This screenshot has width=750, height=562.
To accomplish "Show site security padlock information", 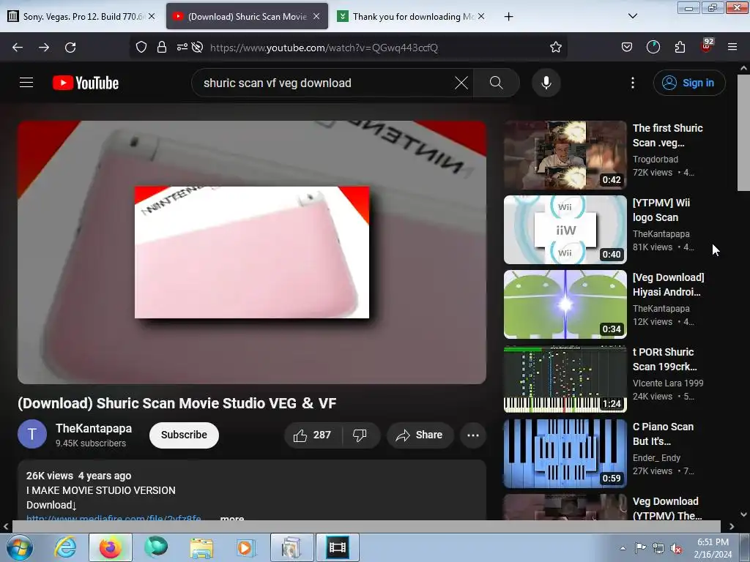I will click(162, 48).
